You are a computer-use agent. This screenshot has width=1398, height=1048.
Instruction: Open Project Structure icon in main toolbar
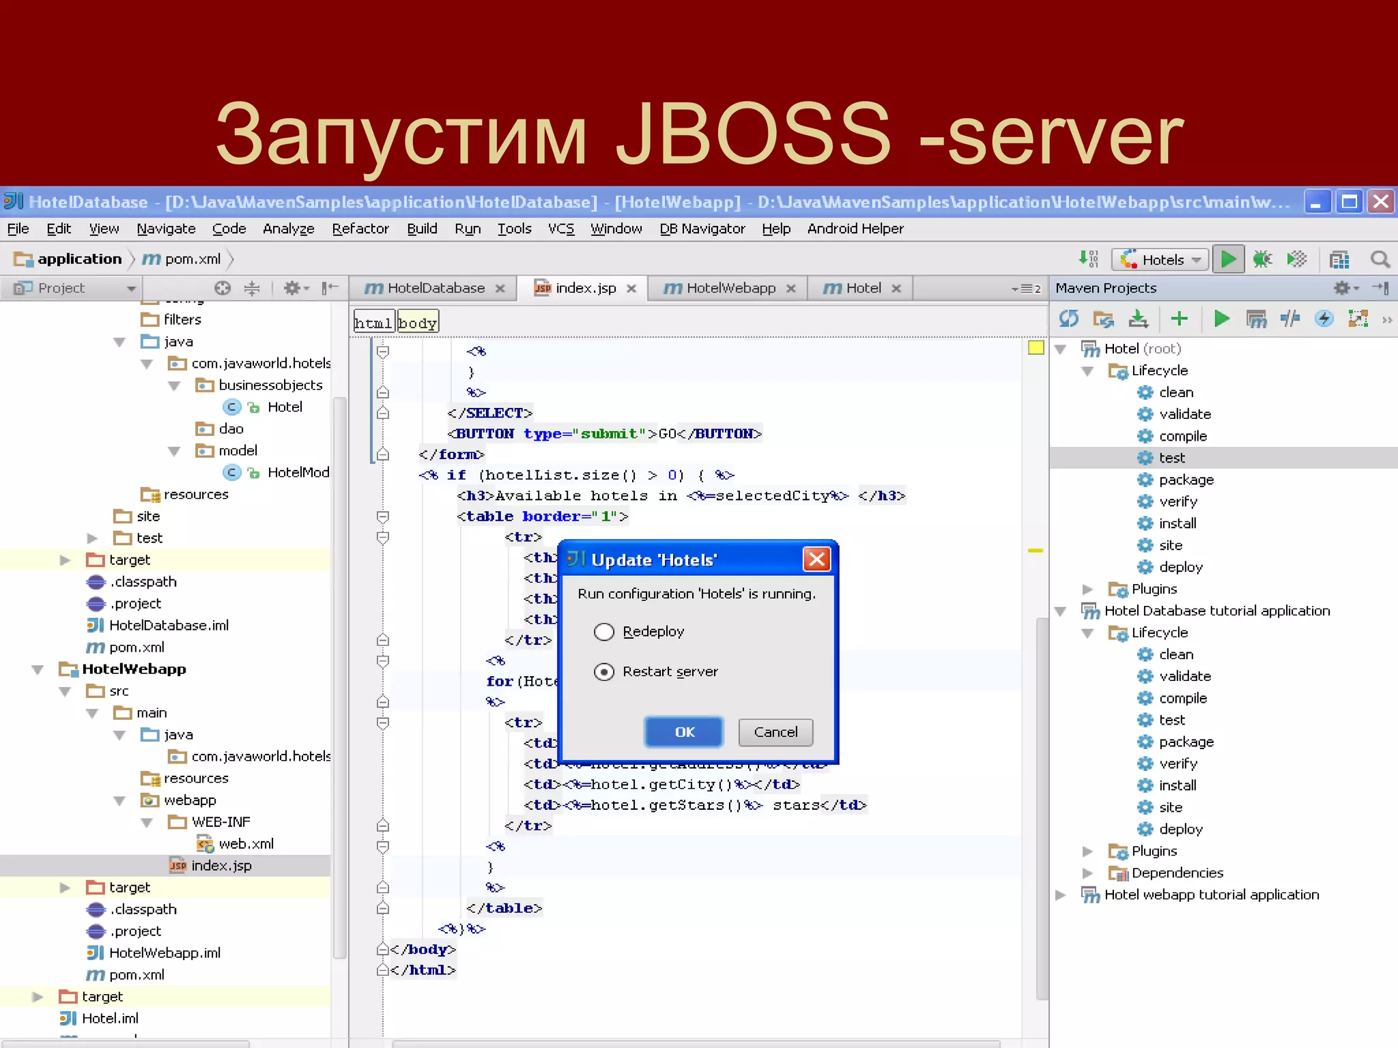pyautogui.click(x=1339, y=259)
